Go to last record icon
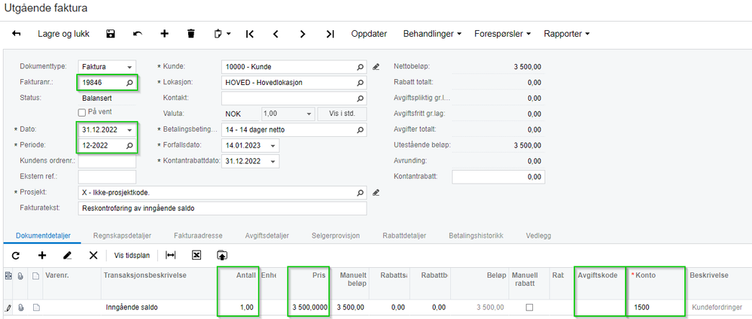 tap(330, 34)
